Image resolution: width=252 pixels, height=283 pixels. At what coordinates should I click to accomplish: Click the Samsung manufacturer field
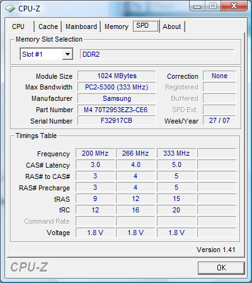coord(117,98)
